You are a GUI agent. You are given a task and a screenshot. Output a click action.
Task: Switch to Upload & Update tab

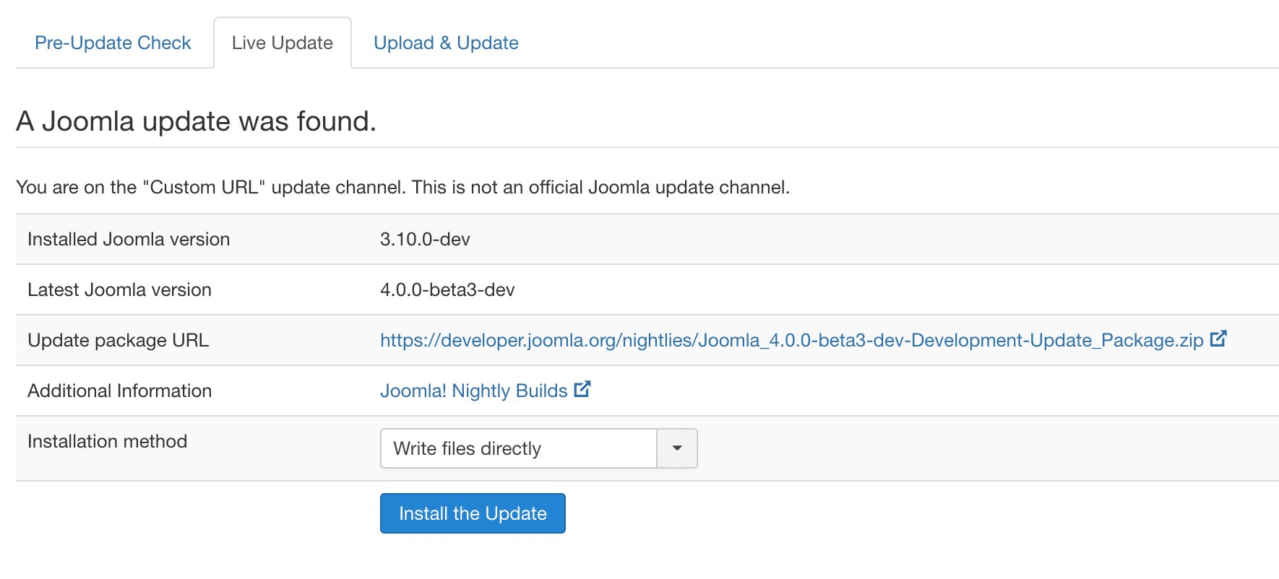coord(446,43)
